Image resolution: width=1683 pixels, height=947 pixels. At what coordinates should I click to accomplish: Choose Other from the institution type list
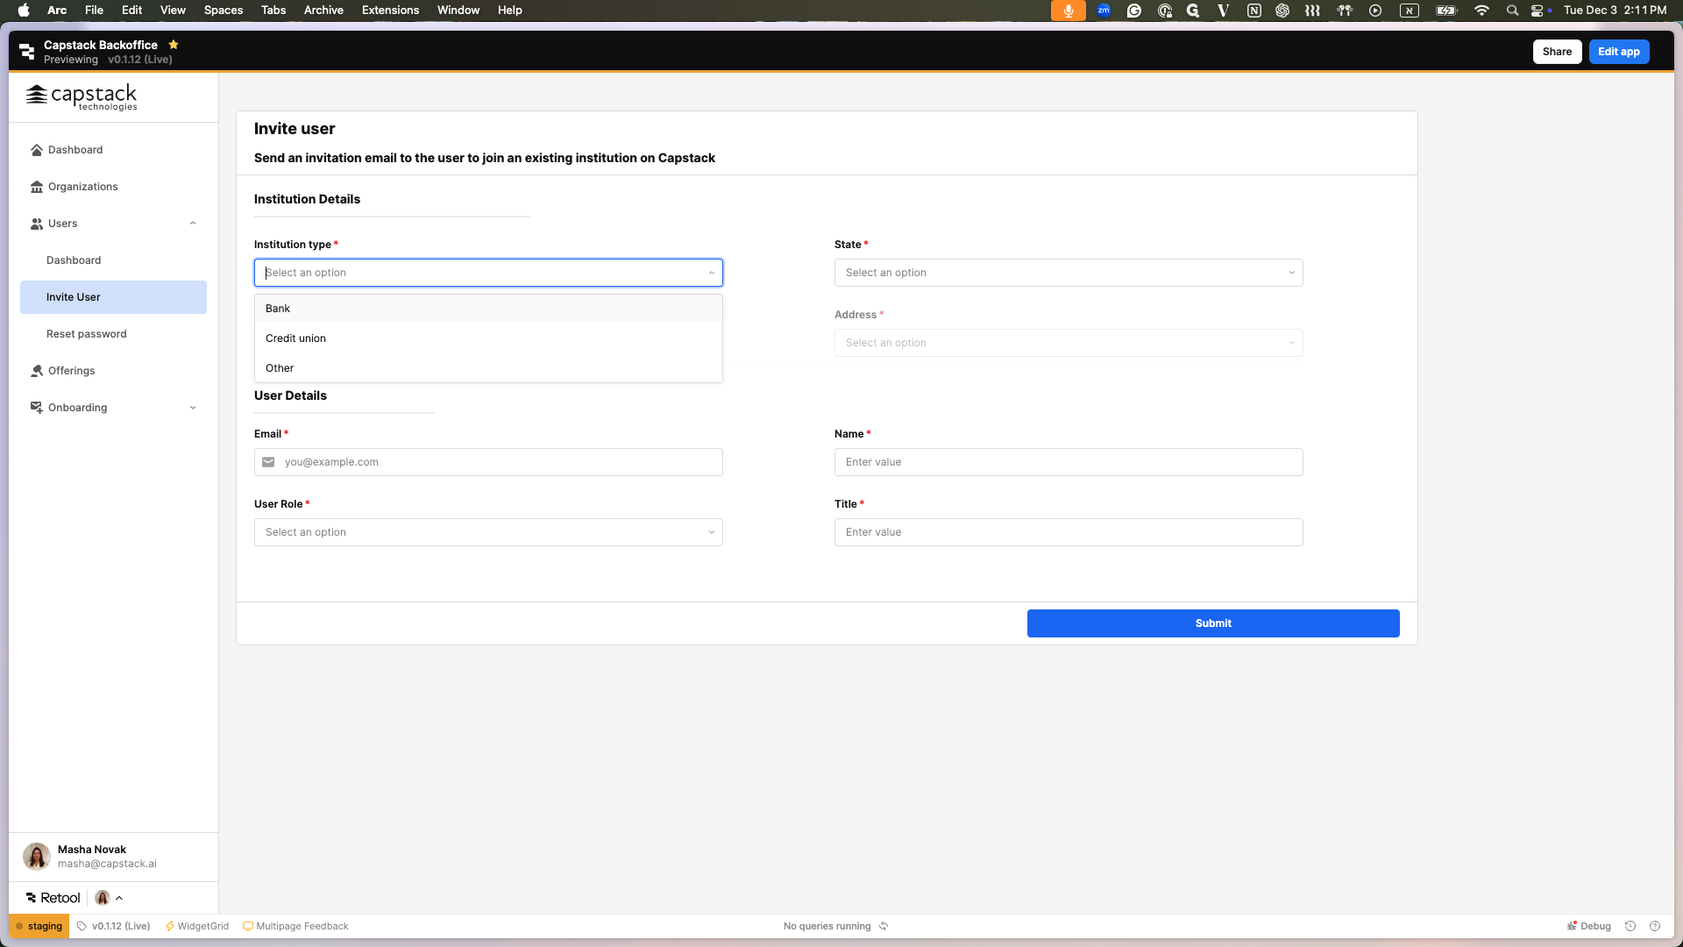coord(488,368)
